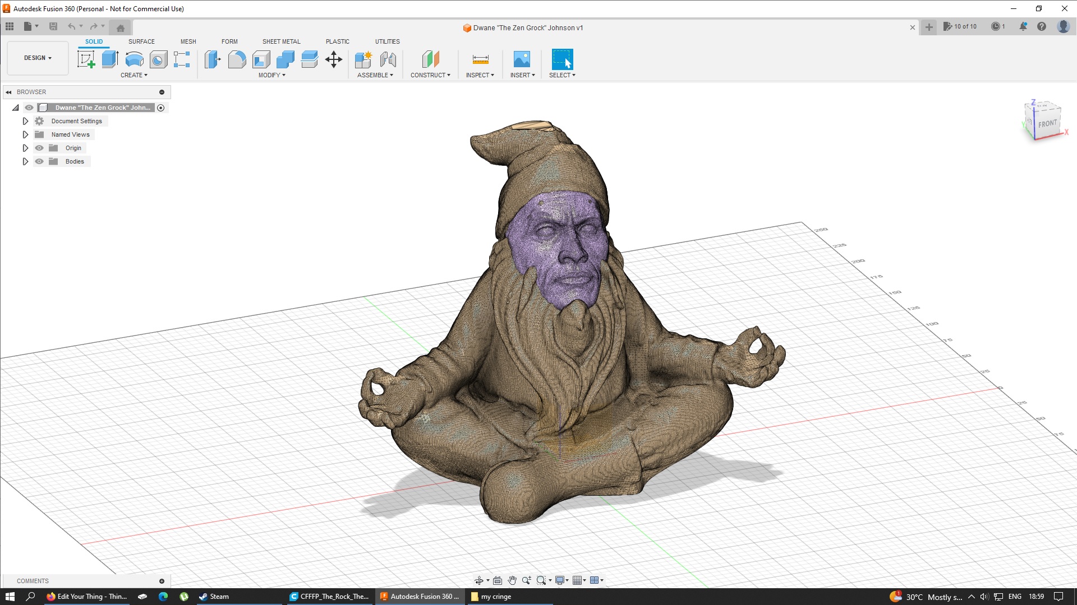The height and width of the screenshot is (605, 1077).
Task: Expand the Origin node
Action: [25, 148]
